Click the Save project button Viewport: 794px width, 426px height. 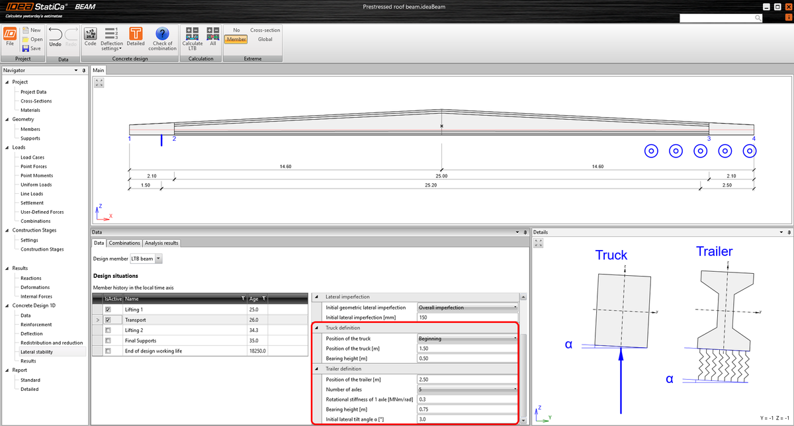[32, 48]
